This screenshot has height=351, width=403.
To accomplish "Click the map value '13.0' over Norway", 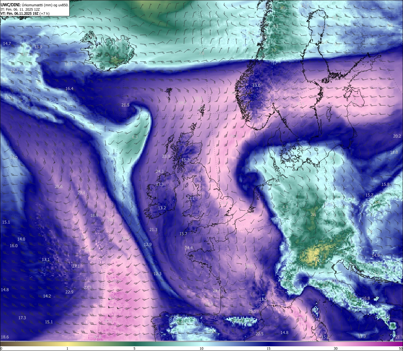I will point(257,86).
